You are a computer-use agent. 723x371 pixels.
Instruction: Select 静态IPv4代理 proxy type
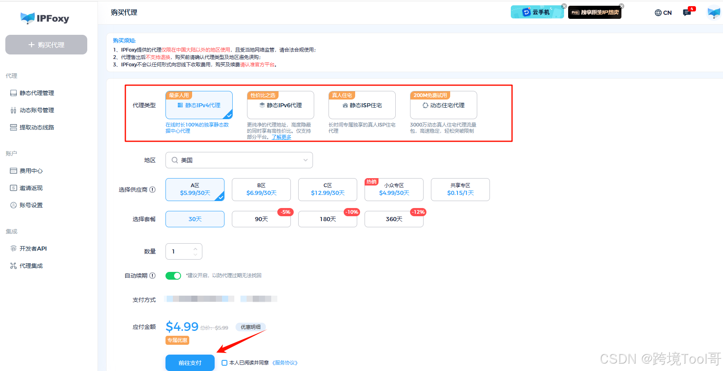[x=199, y=105]
